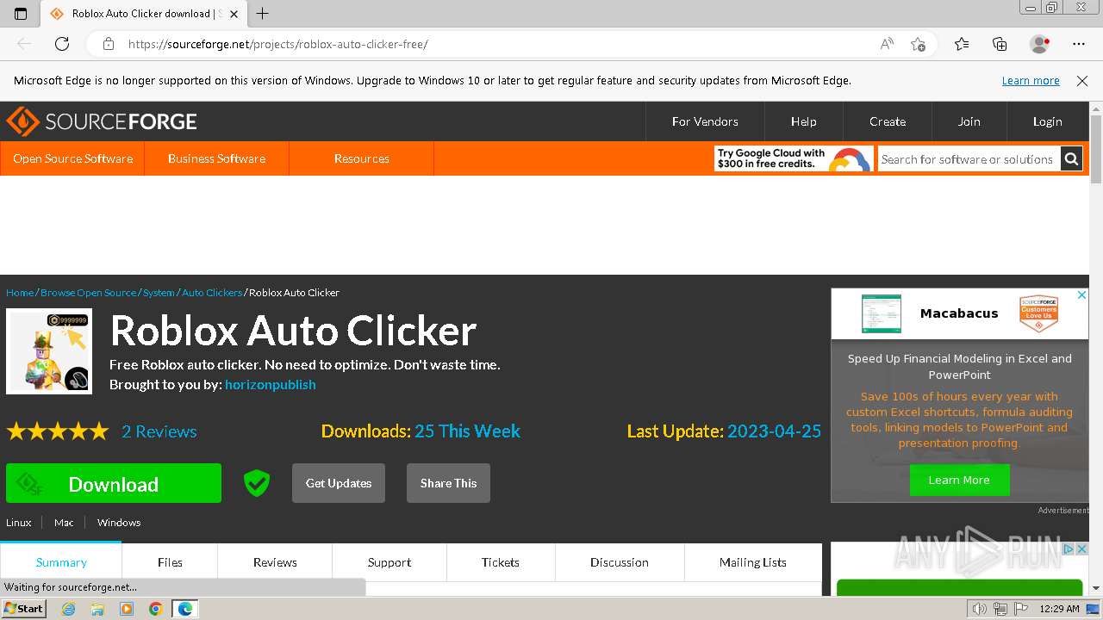Switch to the Summary tab
Image resolution: width=1103 pixels, height=620 pixels.
[61, 562]
